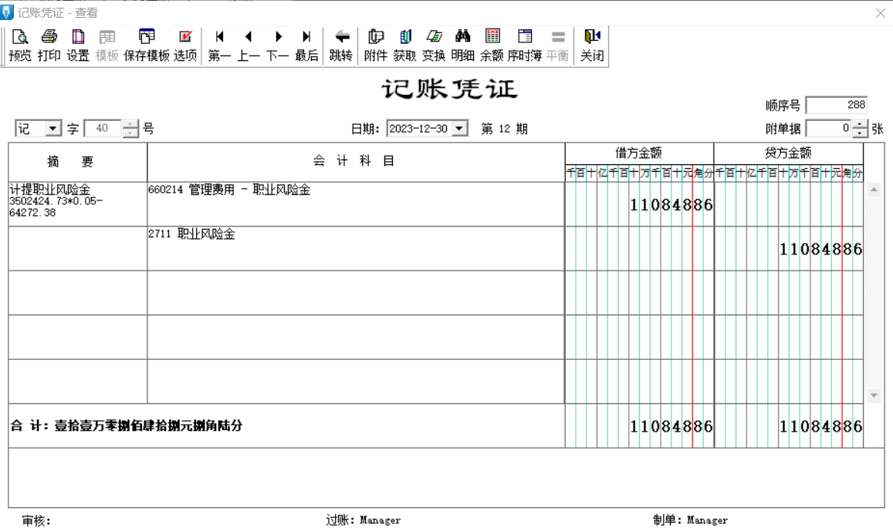This screenshot has width=893, height=528.
Task: Expand the 记 voucher word dropdown
Action: (52, 129)
